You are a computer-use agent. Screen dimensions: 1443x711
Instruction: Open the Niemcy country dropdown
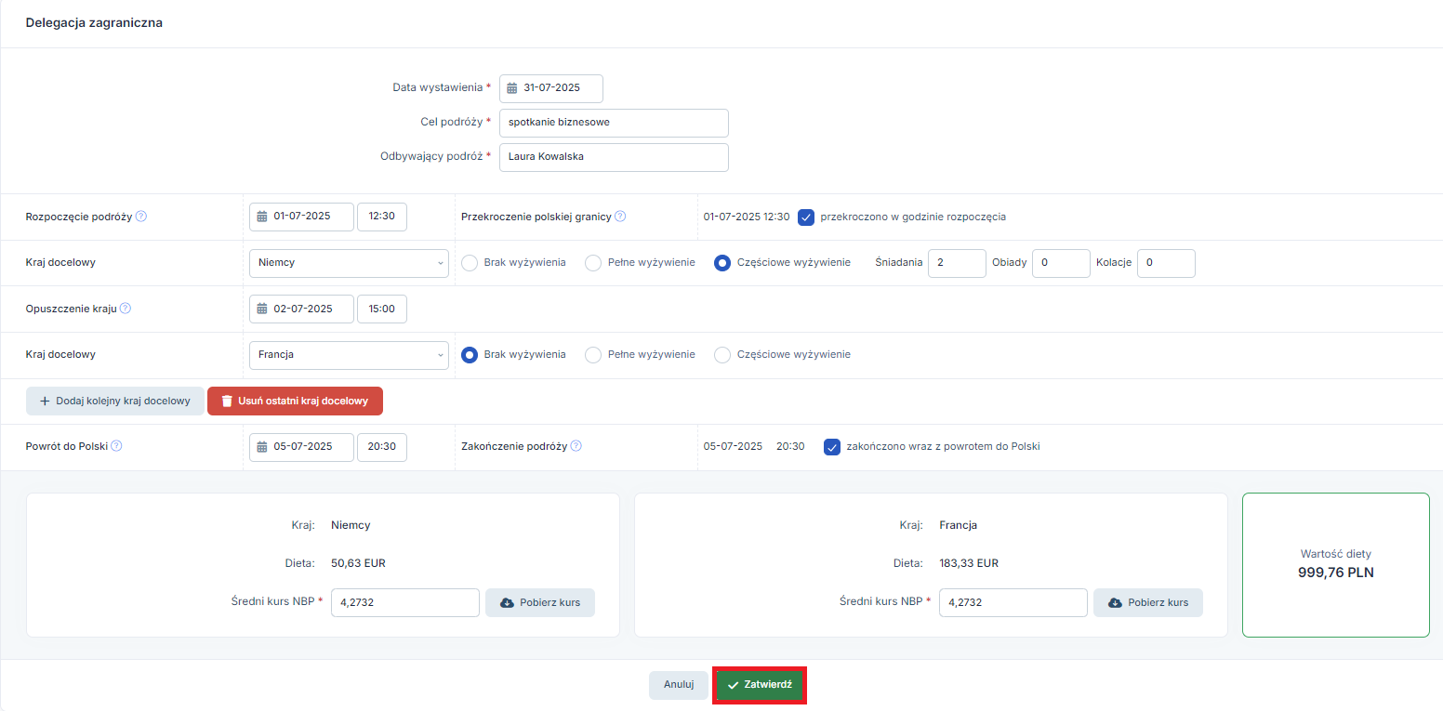(x=349, y=263)
